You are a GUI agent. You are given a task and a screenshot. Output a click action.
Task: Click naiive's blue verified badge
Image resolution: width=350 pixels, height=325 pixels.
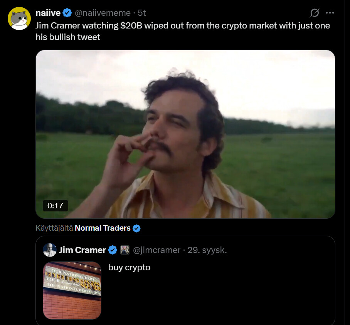[67, 13]
